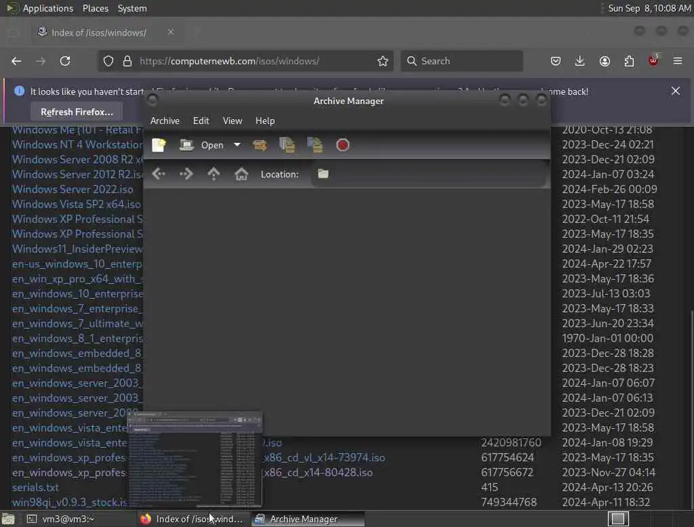Reload the page in Firefox
The height and width of the screenshot is (527, 694).
pyautogui.click(x=65, y=61)
